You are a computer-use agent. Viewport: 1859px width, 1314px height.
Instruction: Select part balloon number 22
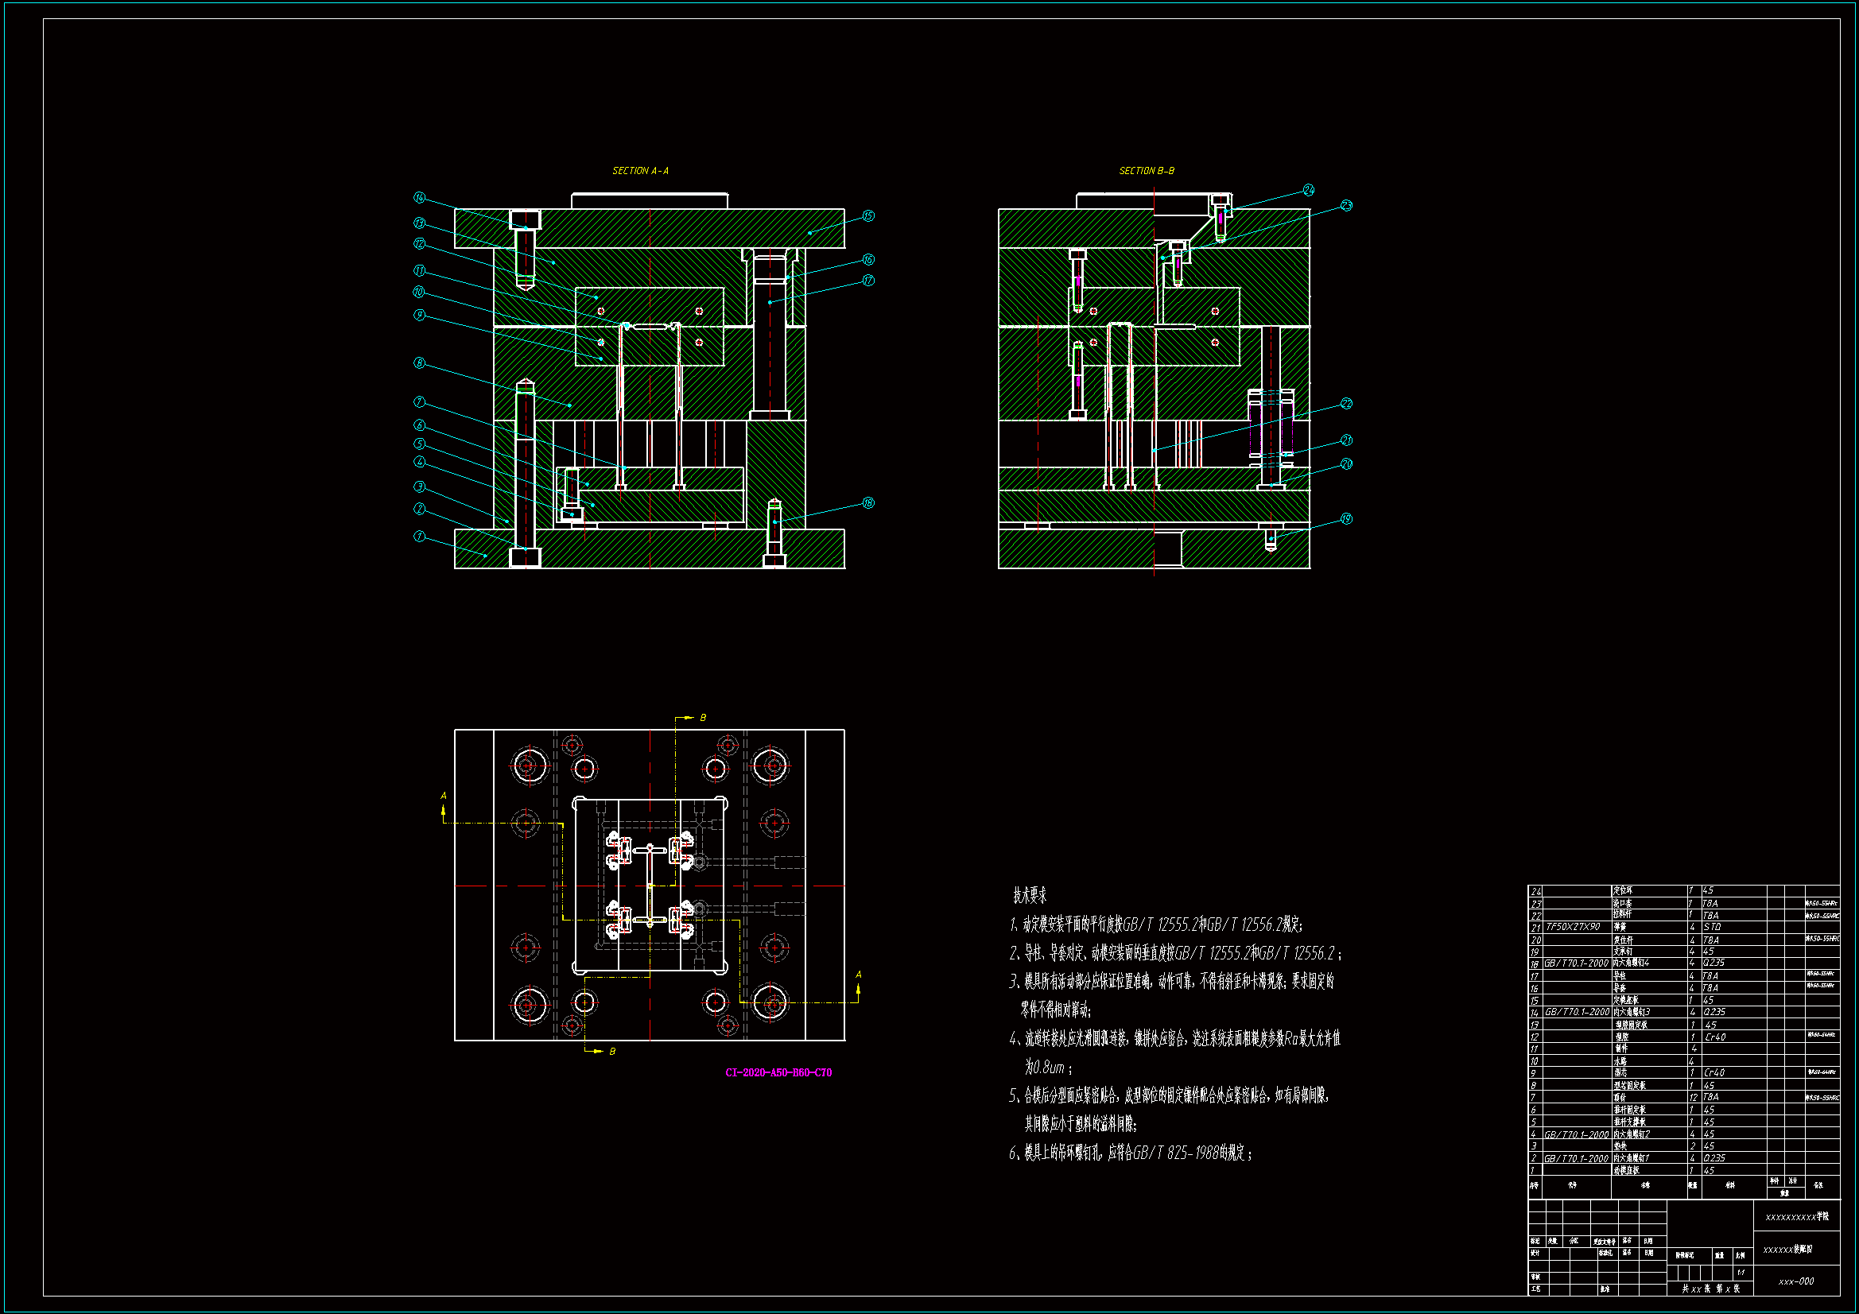(1346, 403)
